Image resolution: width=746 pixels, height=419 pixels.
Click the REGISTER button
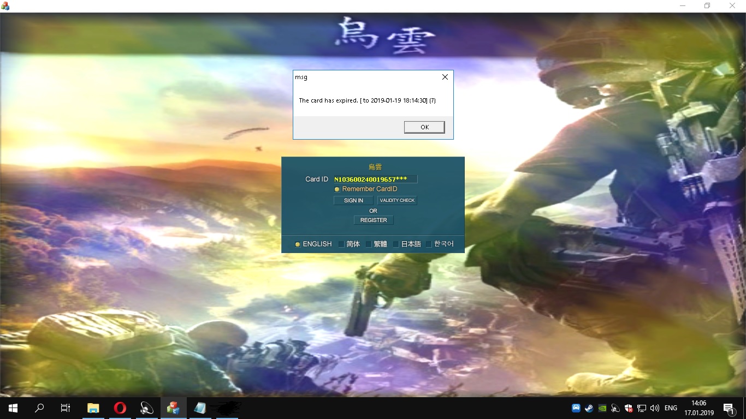(374, 220)
